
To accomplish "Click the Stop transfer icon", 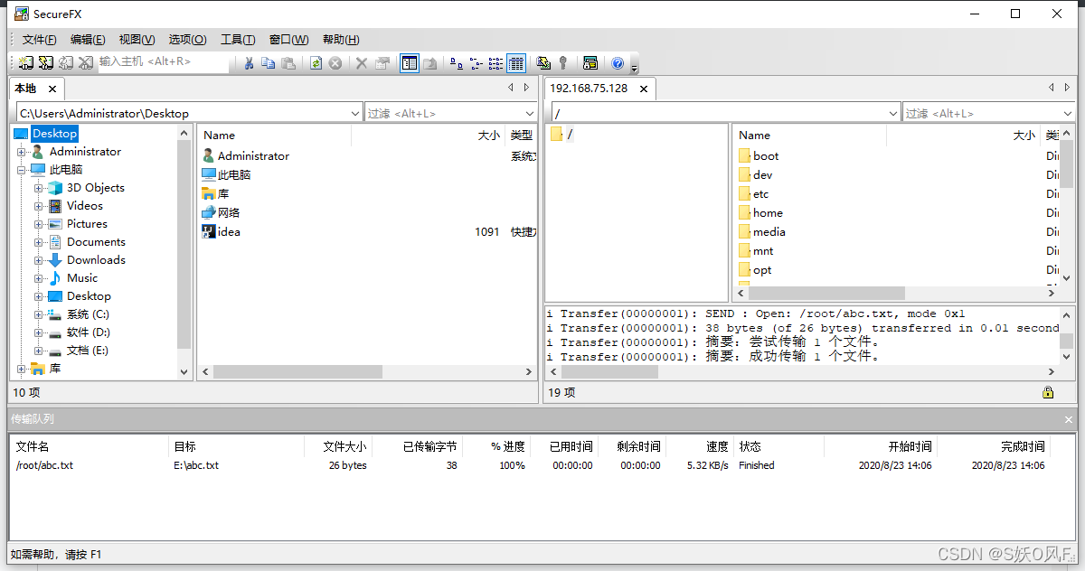I will (x=335, y=63).
